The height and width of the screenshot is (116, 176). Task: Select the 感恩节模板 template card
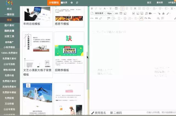[69, 16]
